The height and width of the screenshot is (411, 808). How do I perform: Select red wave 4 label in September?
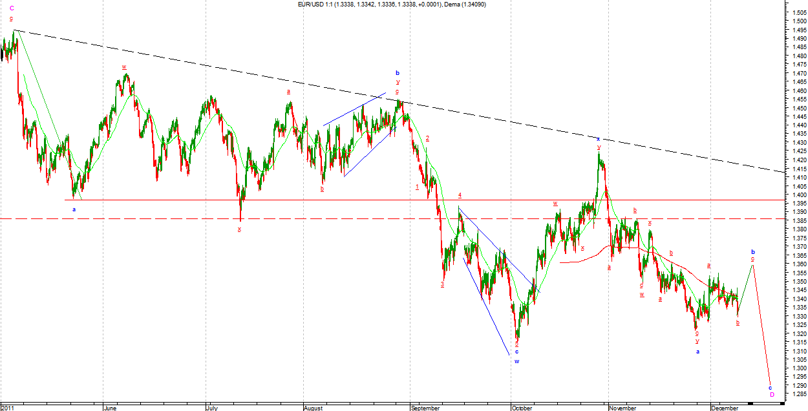click(x=460, y=195)
